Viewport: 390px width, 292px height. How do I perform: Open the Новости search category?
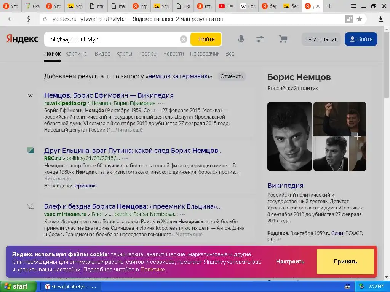click(x=174, y=54)
